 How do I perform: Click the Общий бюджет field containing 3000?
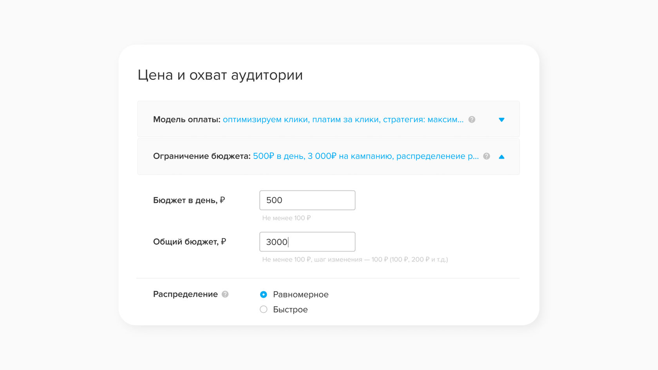click(307, 242)
